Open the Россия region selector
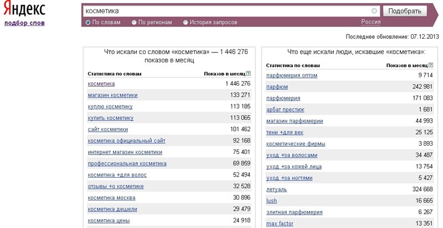 (370, 22)
